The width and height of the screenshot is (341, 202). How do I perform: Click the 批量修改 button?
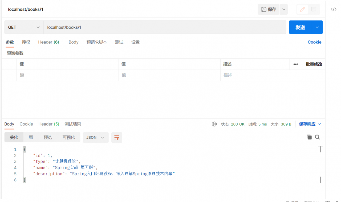[x=314, y=64]
